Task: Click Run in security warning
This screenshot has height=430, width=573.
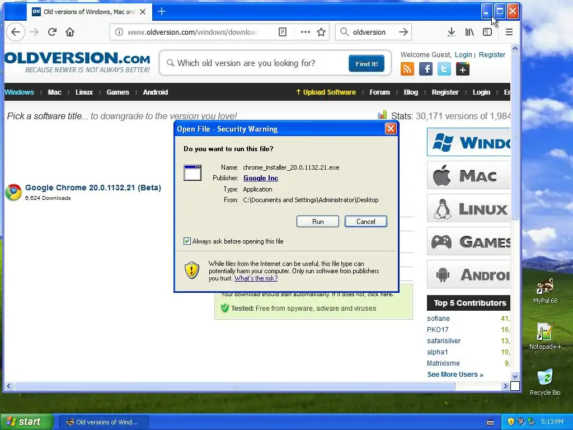Action: [318, 222]
